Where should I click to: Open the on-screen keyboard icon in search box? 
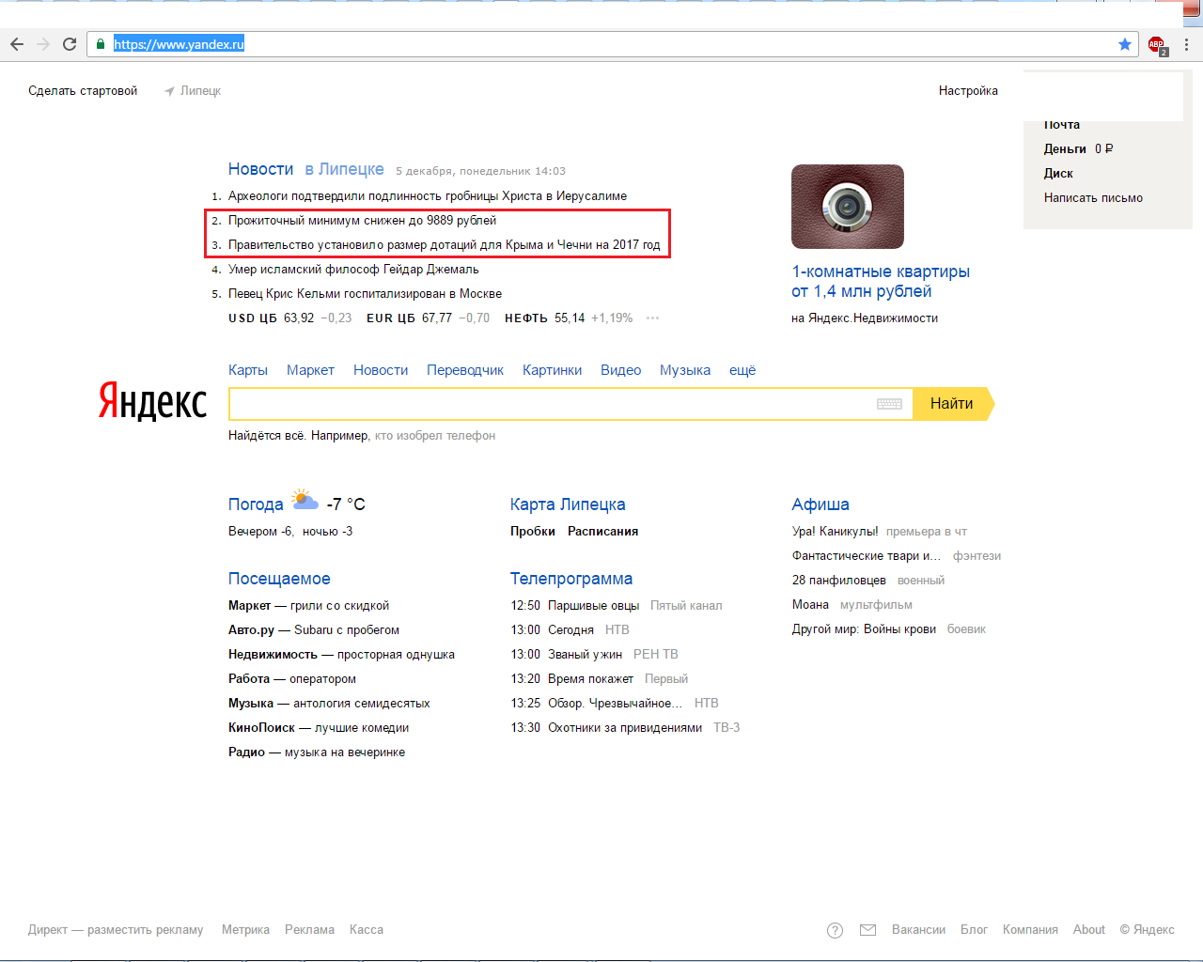889,404
